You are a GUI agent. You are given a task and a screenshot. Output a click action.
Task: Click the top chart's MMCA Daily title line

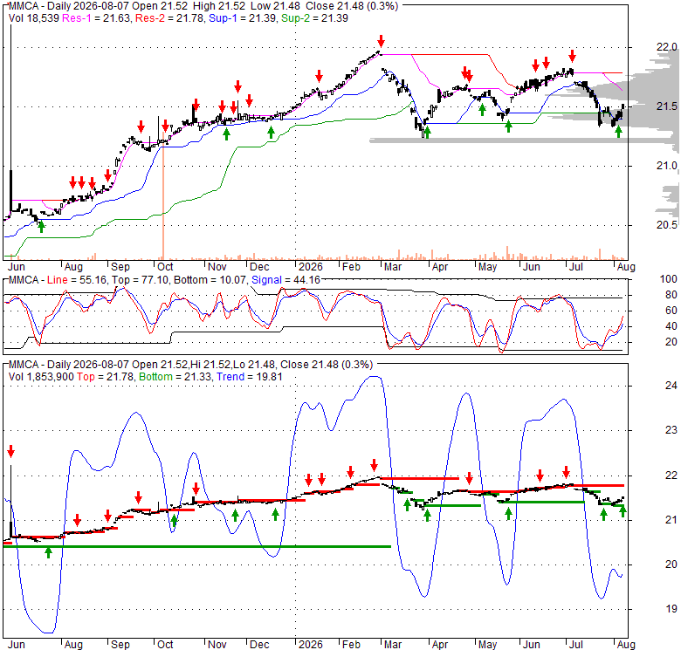pos(203,6)
